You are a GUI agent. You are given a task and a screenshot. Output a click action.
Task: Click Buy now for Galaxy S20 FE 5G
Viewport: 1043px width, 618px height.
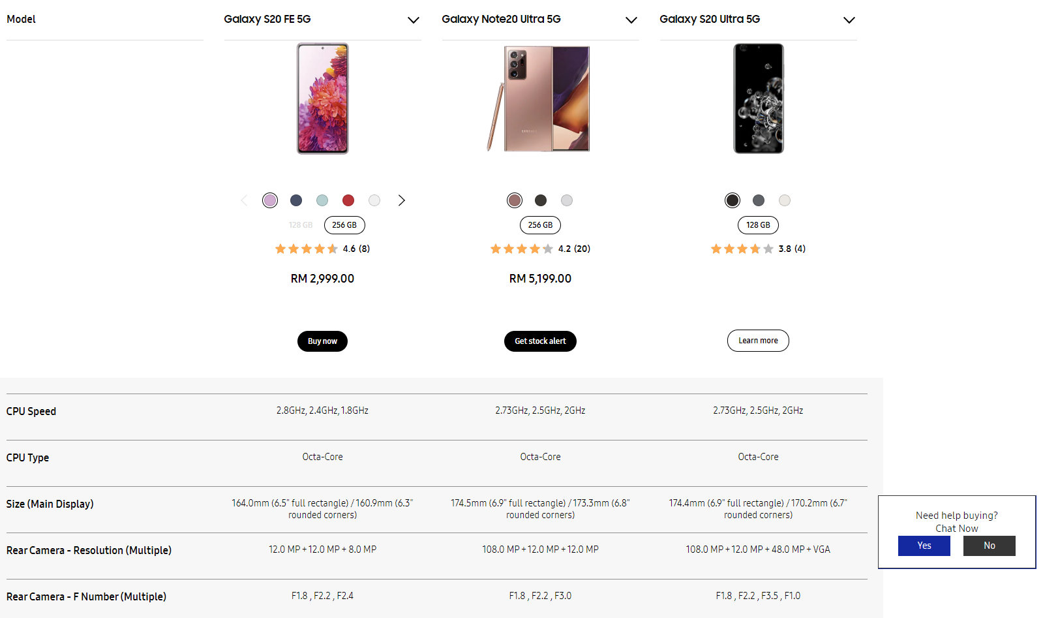[x=322, y=341]
